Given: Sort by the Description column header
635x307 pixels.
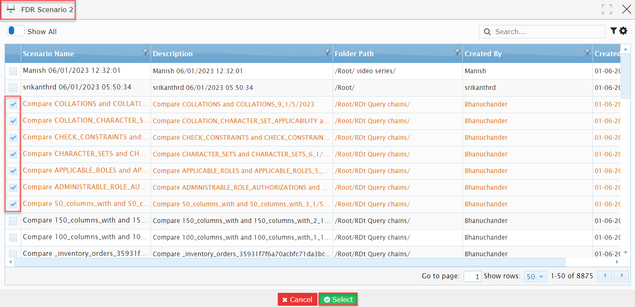Looking at the screenshot, I should (173, 54).
